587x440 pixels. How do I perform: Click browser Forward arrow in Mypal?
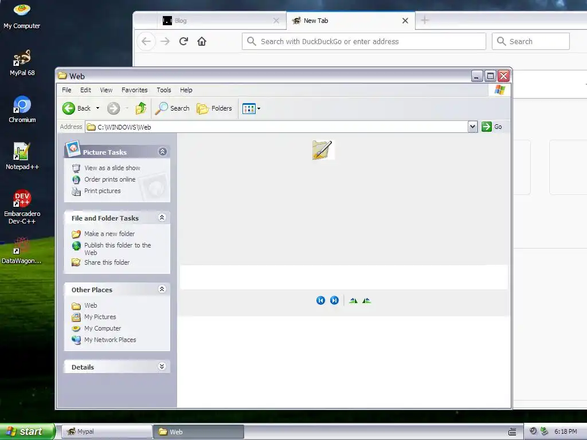165,41
